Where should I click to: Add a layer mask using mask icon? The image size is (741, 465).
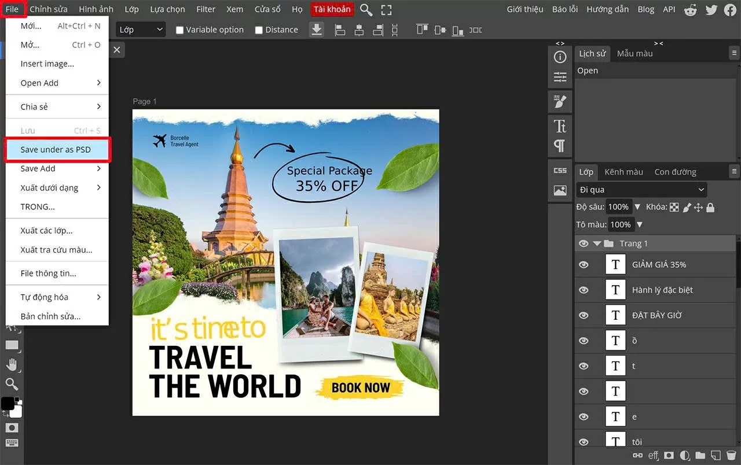pos(669,455)
